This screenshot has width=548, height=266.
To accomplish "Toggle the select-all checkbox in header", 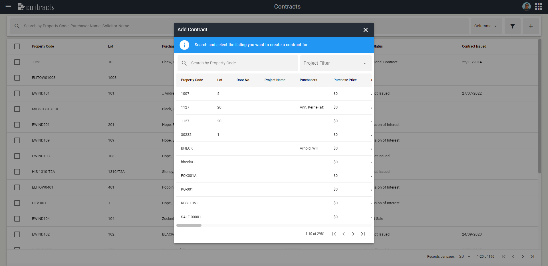I will (17, 46).
